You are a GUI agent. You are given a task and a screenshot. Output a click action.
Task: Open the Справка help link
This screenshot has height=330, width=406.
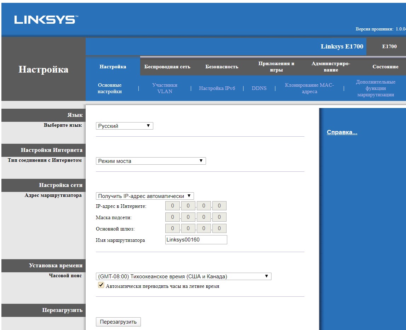(342, 132)
